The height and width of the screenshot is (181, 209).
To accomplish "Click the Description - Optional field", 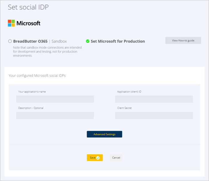I will coord(55,115).
